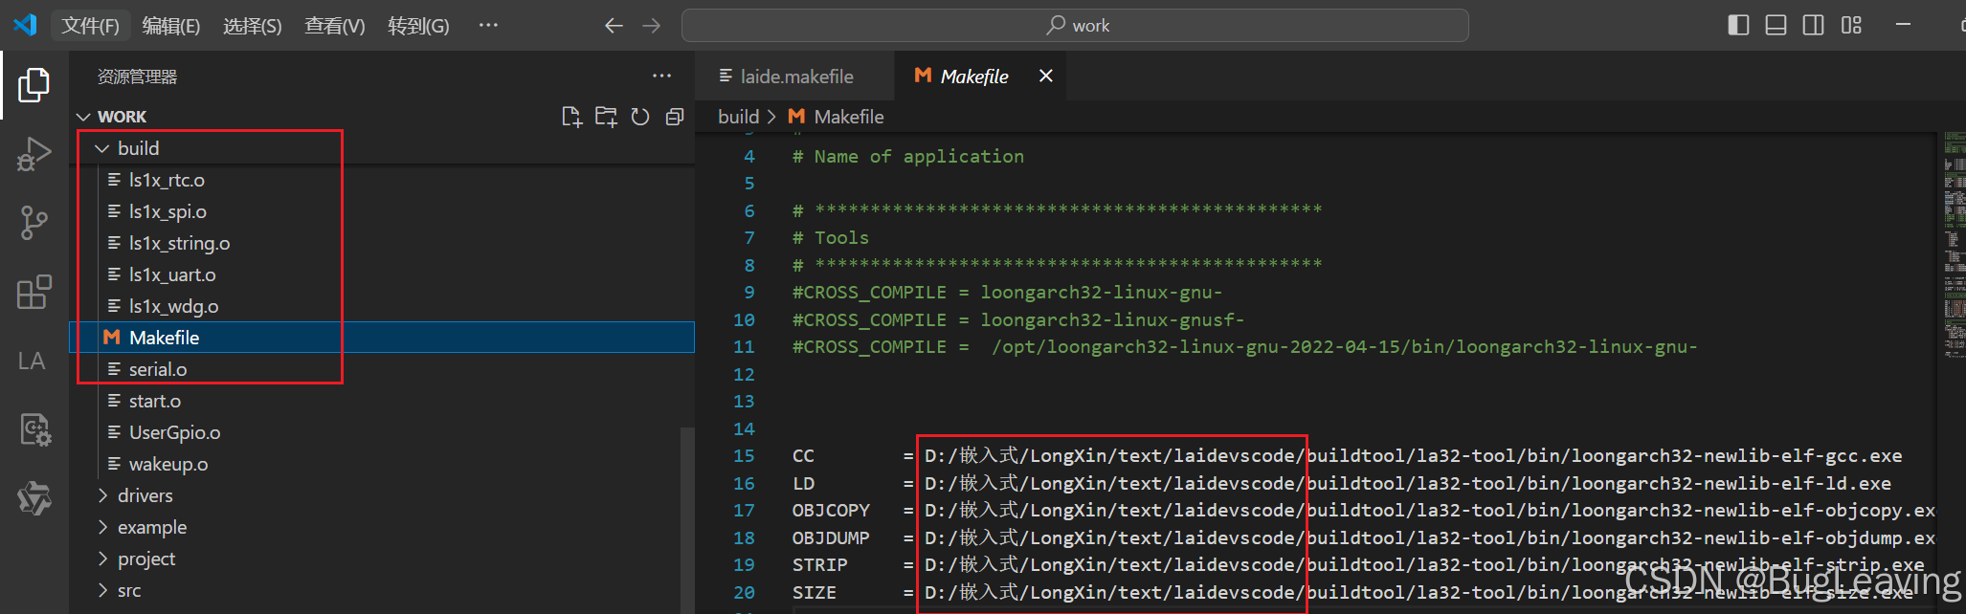Open ls1x_spi.o file
The height and width of the screenshot is (614, 1966).
point(168,211)
